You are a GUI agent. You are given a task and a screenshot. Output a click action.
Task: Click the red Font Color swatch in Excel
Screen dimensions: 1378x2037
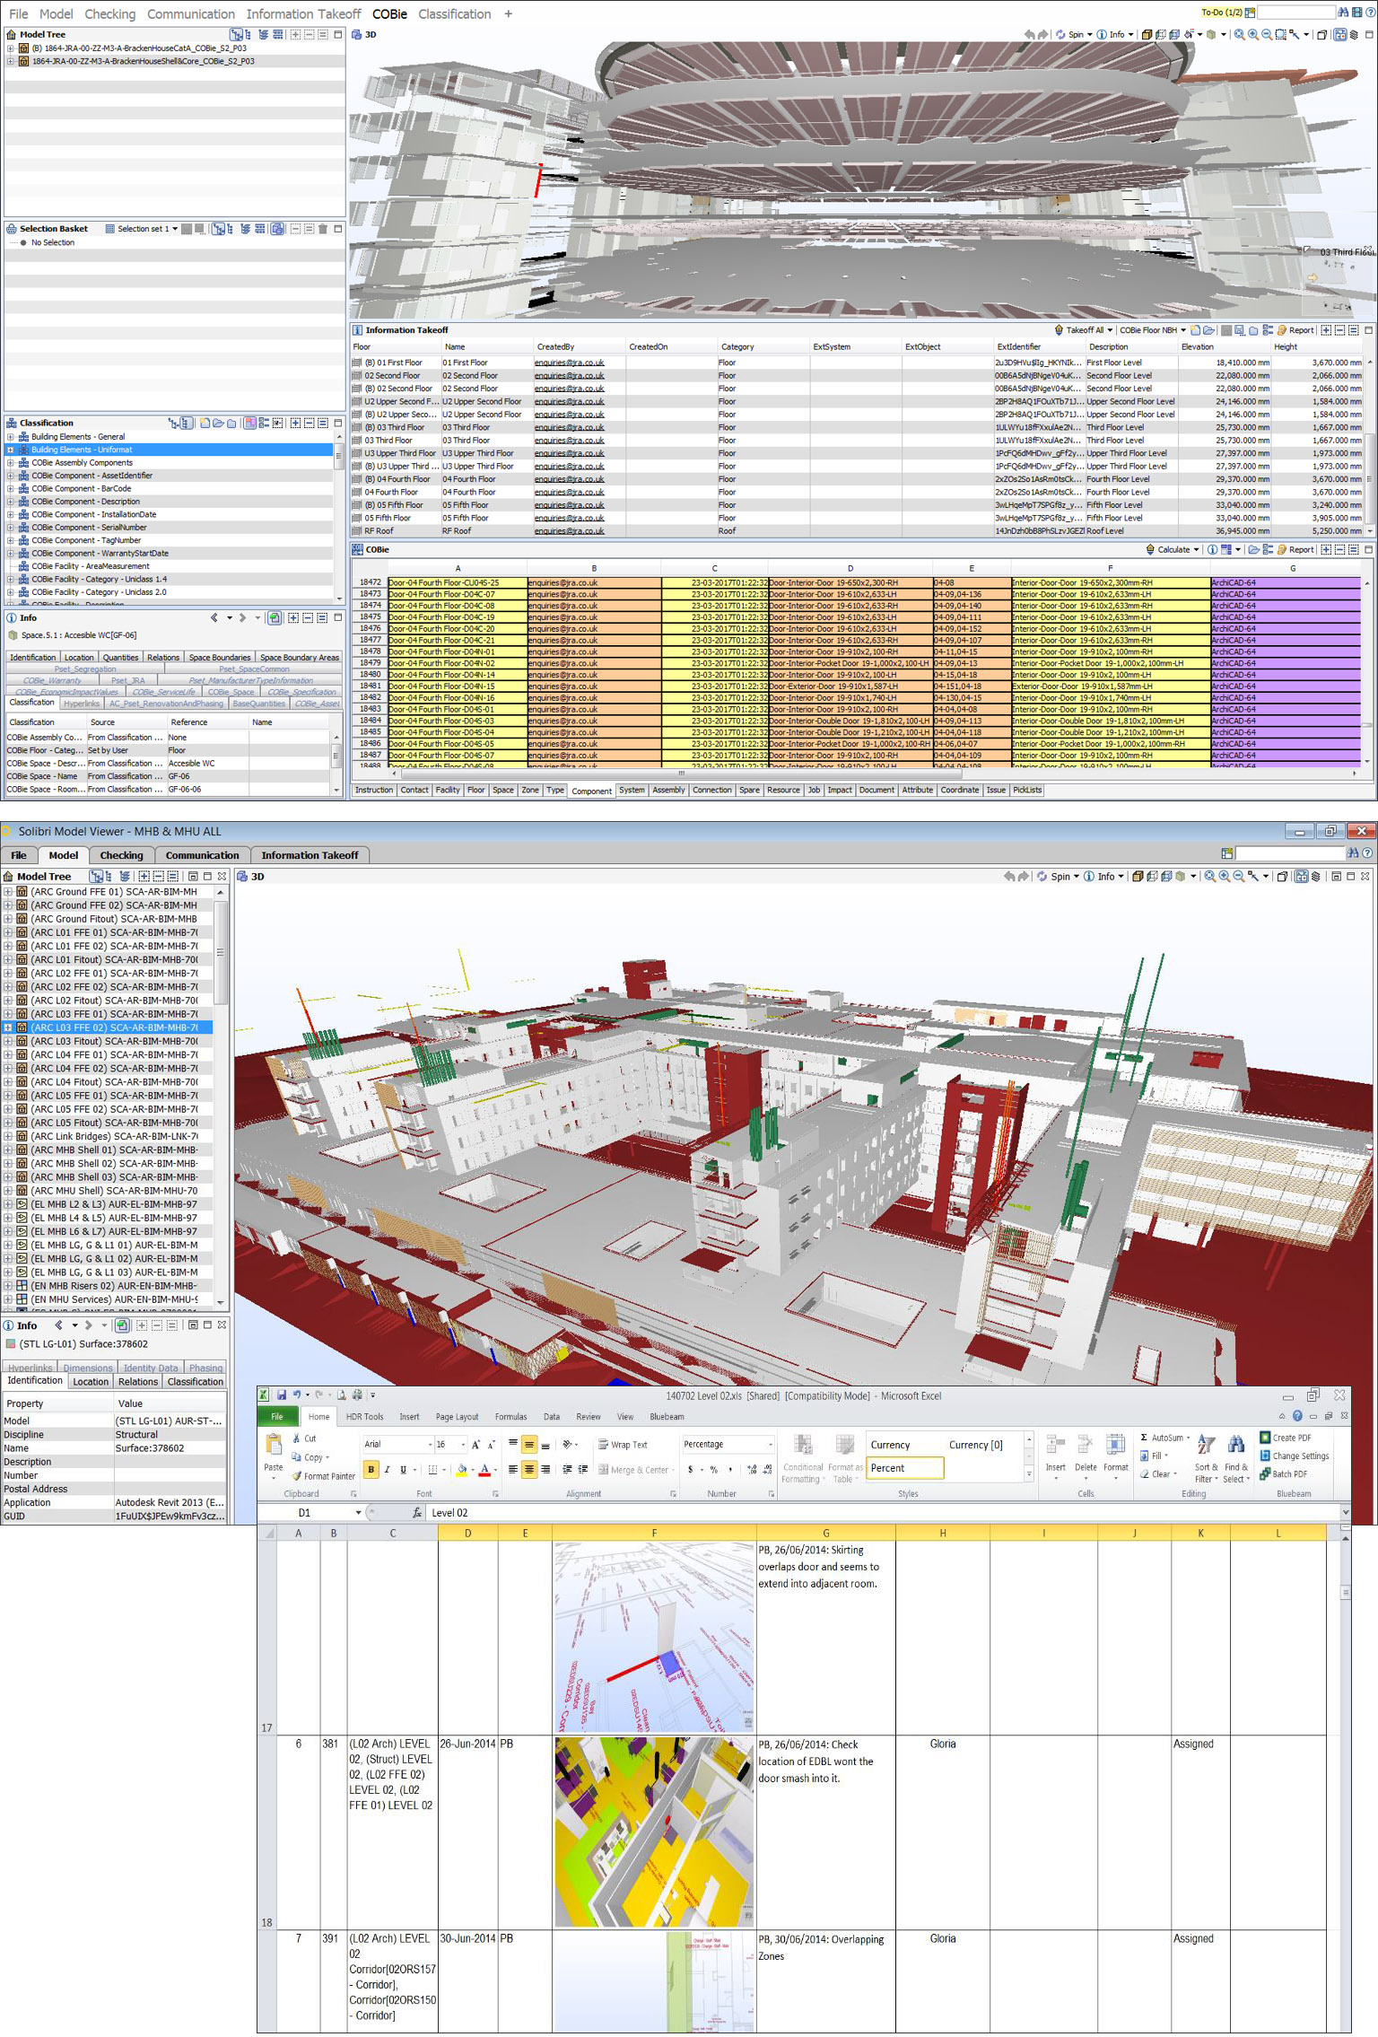pos(484,1471)
